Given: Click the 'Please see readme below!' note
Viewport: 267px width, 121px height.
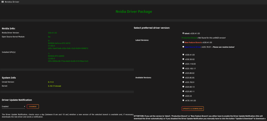Looking at the screenshot, I should [224, 47].
